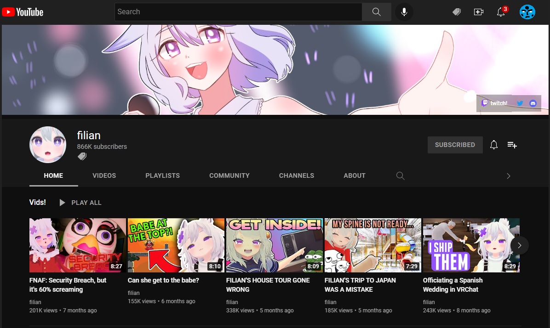Advance the video carousel with next arrow
The width and height of the screenshot is (550, 328).
click(520, 245)
